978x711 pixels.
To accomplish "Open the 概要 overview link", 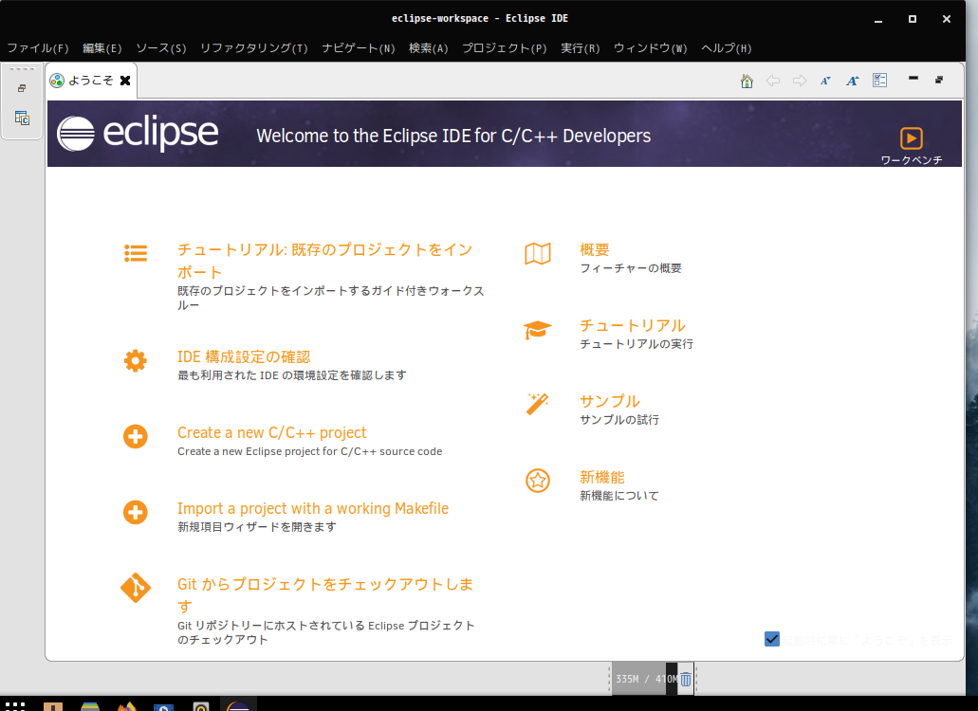I will click(595, 250).
